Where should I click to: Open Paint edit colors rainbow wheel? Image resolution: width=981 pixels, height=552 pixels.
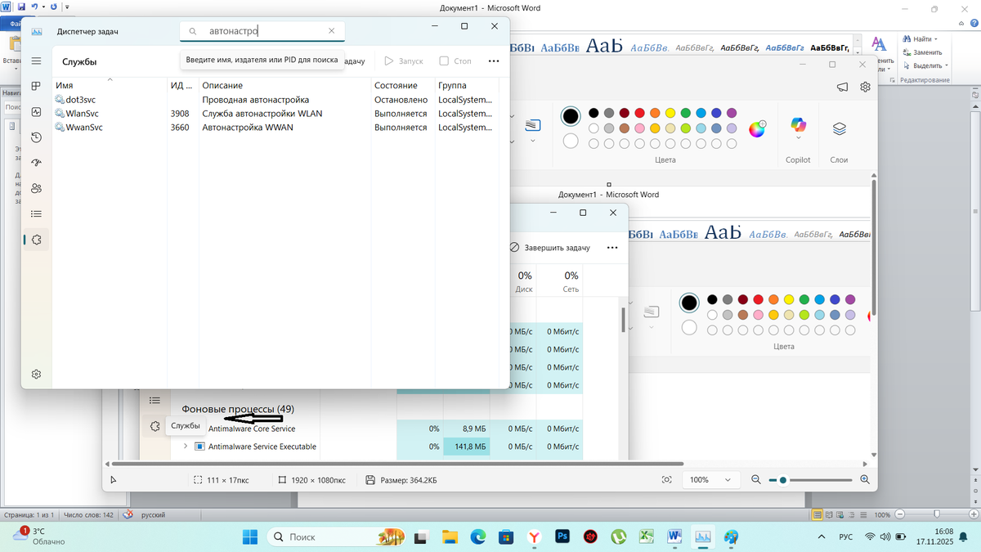tap(758, 128)
